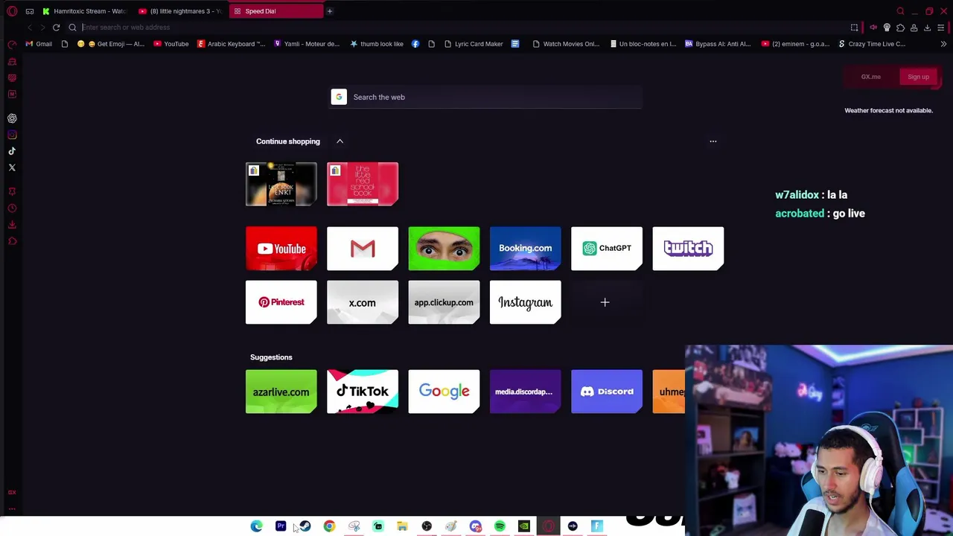The width and height of the screenshot is (953, 536).
Task: Open the Lost Book of Enki shopping tile
Action: (x=281, y=184)
